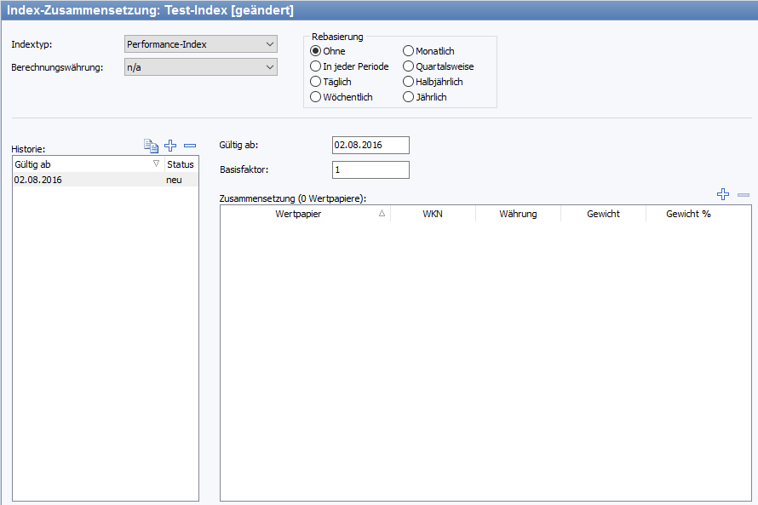Screen dimensions: 758x505
Task: Set rebasing to Monatlich
Action: coord(409,51)
